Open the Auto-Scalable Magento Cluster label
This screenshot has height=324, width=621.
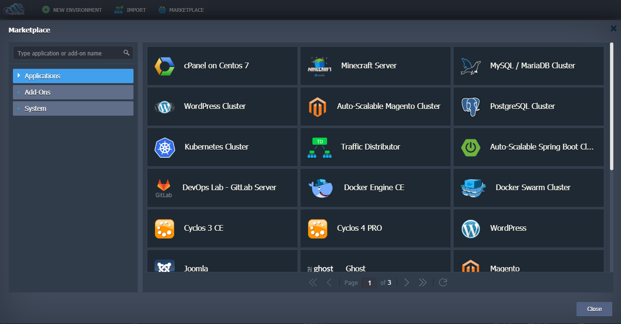coord(388,107)
